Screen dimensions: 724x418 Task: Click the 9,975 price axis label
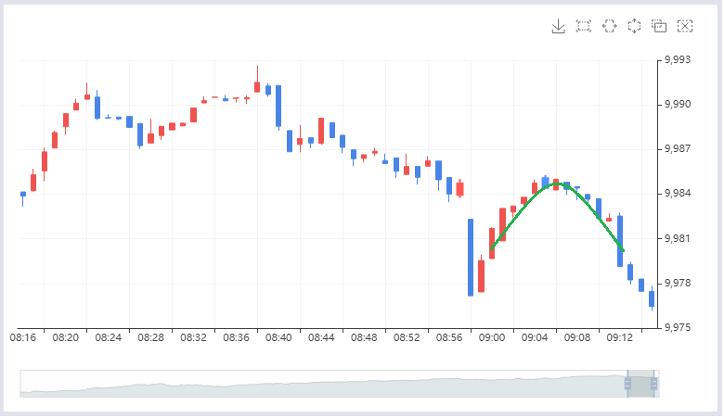(678, 328)
